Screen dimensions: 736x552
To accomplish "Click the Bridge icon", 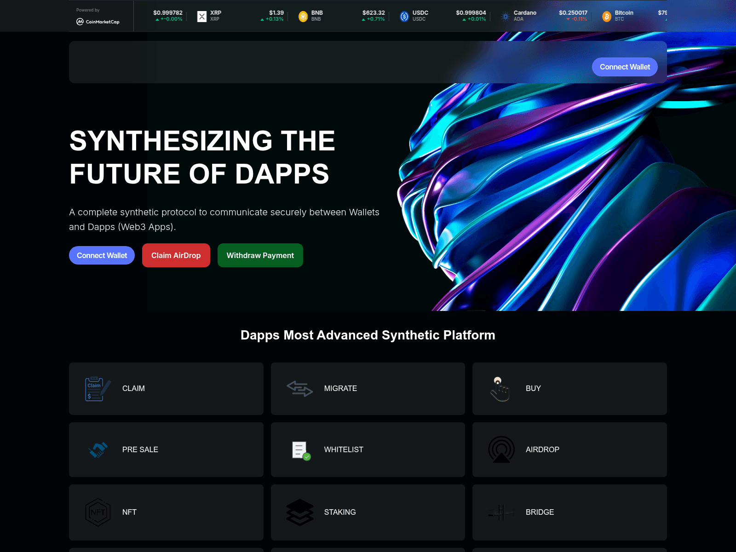I will click(x=501, y=512).
